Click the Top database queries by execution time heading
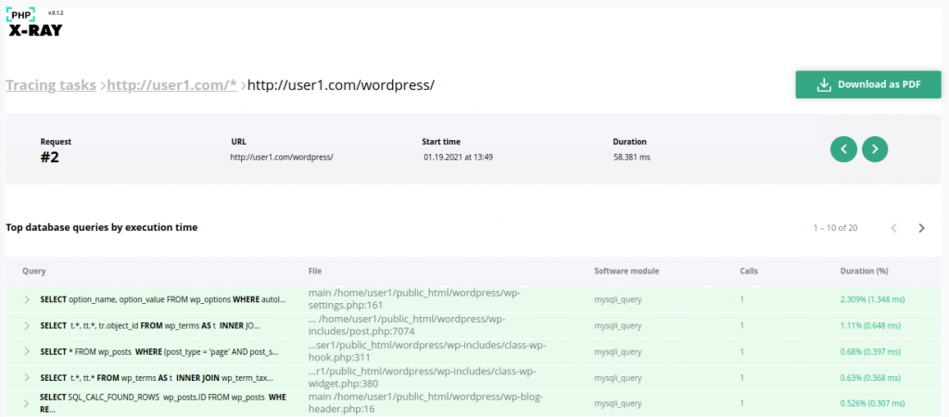 pyautogui.click(x=102, y=228)
